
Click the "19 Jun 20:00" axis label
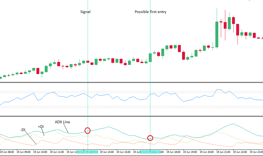click(x=207, y=152)
